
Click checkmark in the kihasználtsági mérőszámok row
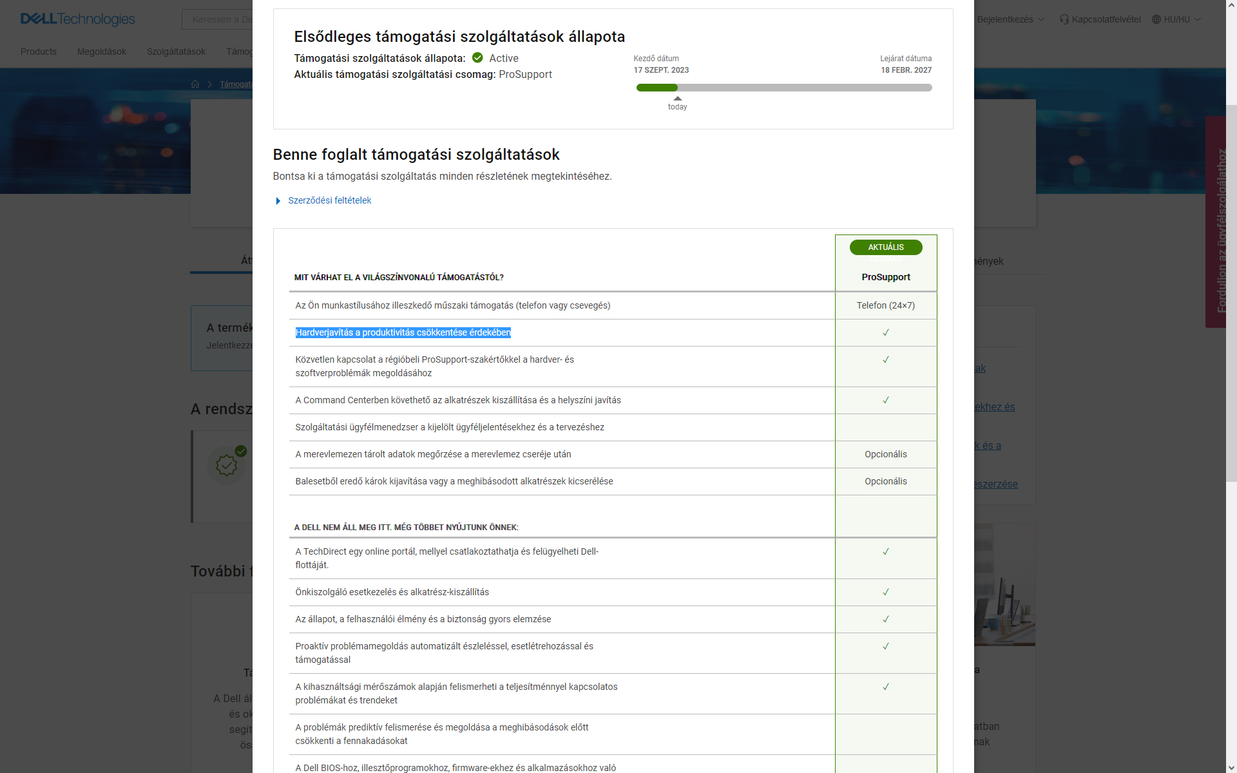pos(886,687)
